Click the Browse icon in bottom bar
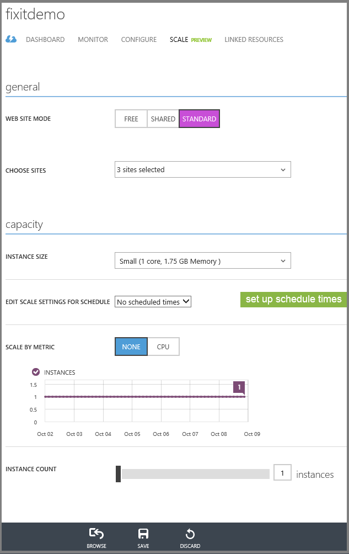Screen dimensions: 349x554 96,534
